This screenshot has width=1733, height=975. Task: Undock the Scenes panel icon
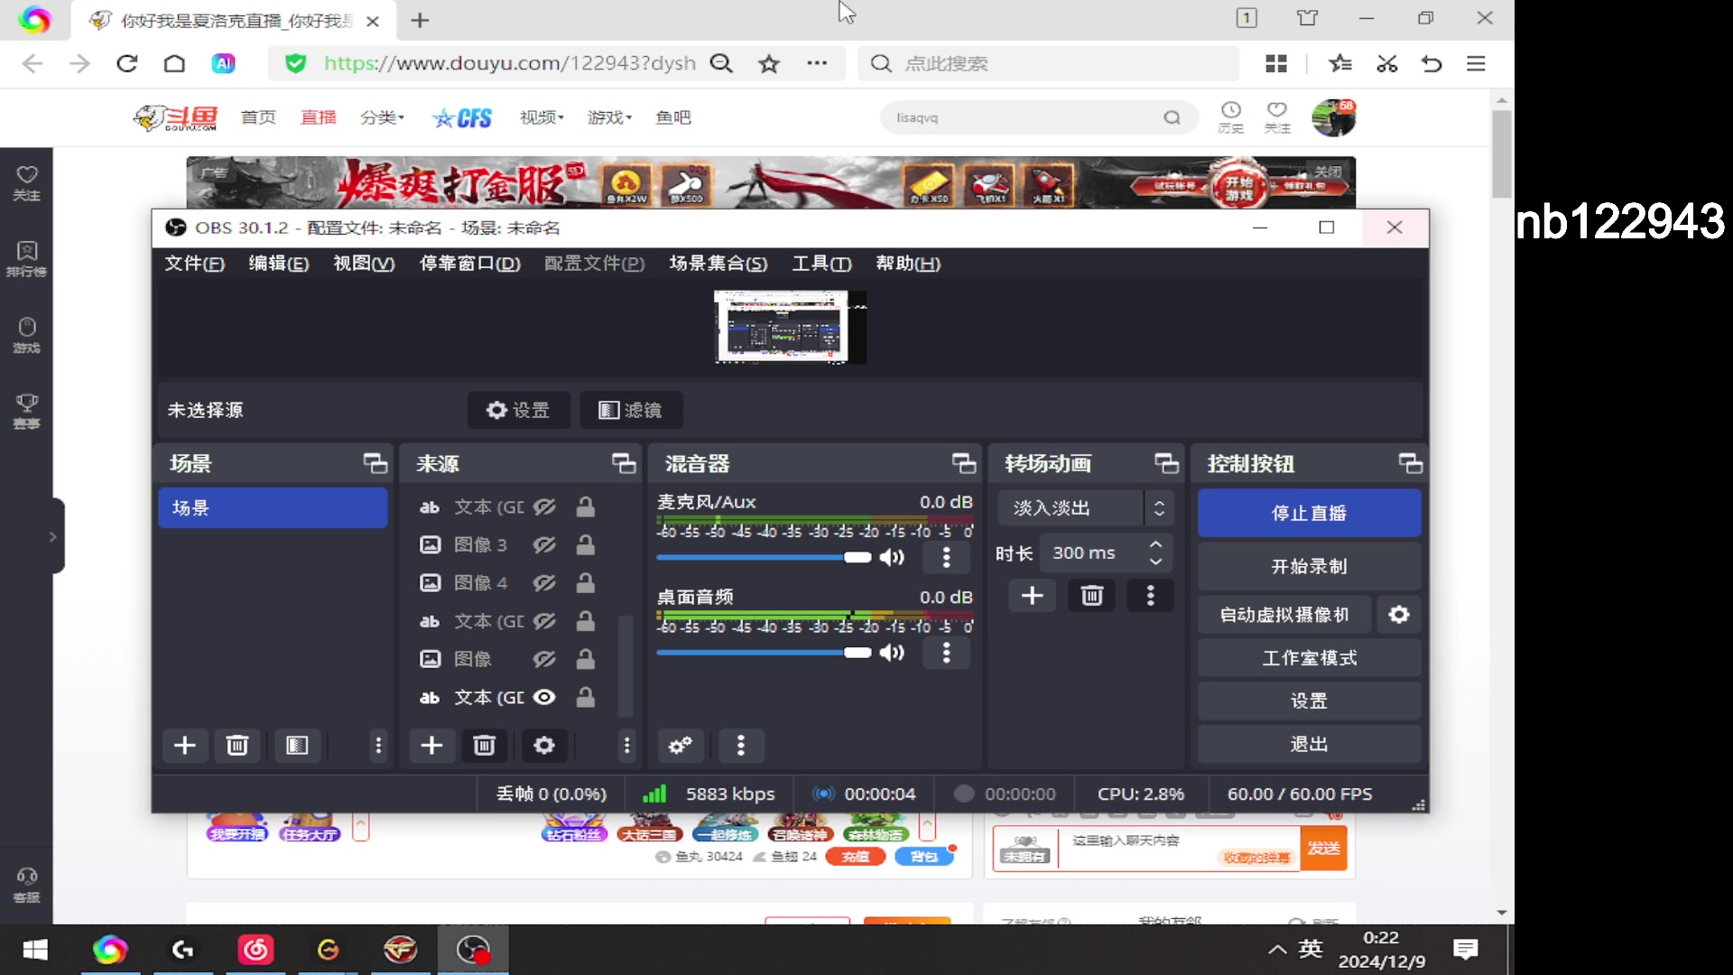pos(375,464)
